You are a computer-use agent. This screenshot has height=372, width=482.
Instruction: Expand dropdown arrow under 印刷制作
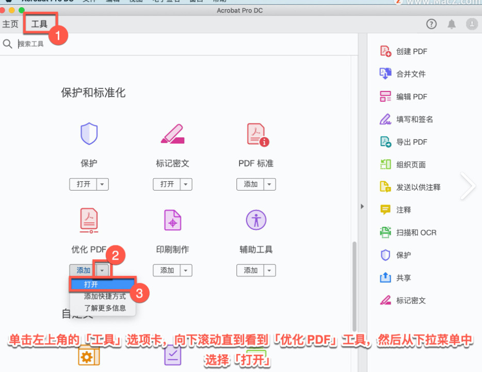click(186, 270)
